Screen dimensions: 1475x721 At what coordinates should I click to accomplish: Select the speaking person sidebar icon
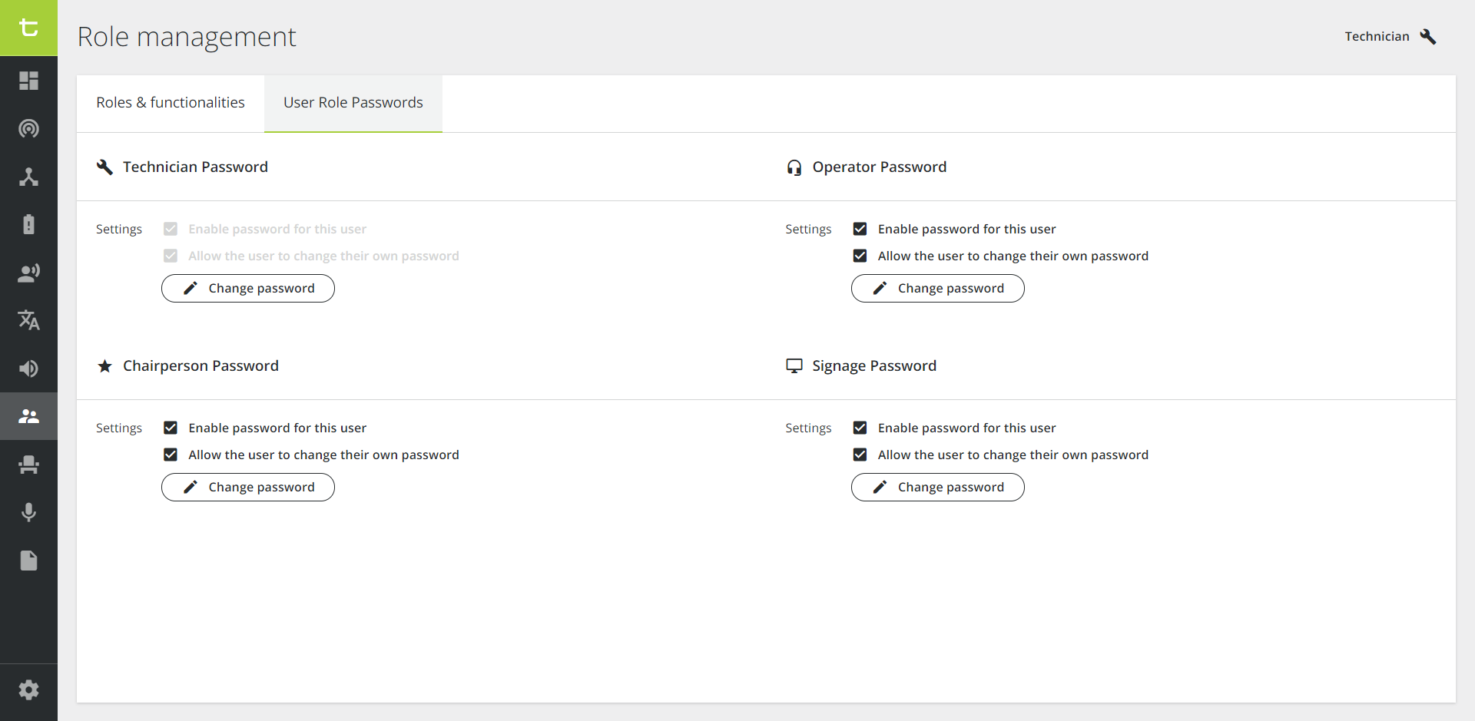click(28, 273)
